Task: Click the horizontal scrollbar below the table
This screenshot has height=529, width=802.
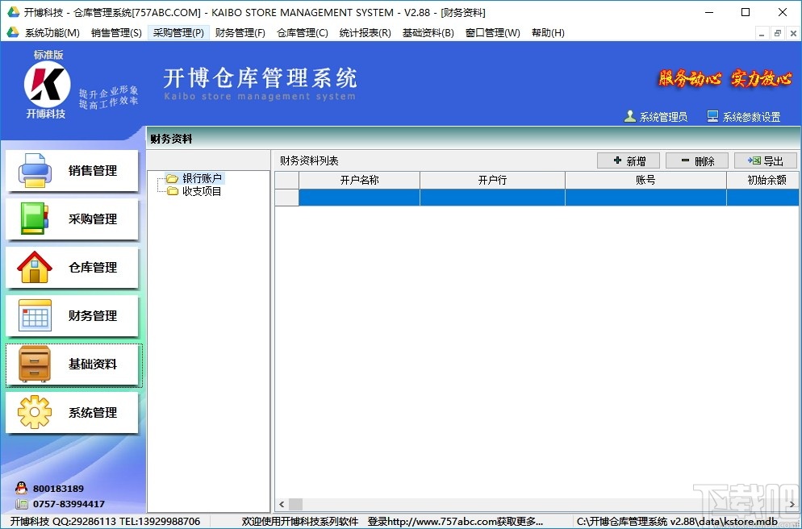Action: (484, 504)
